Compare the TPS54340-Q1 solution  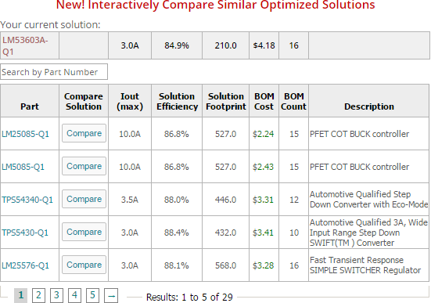tap(84, 199)
